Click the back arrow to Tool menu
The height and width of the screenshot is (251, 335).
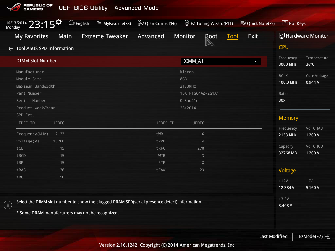click(11, 49)
